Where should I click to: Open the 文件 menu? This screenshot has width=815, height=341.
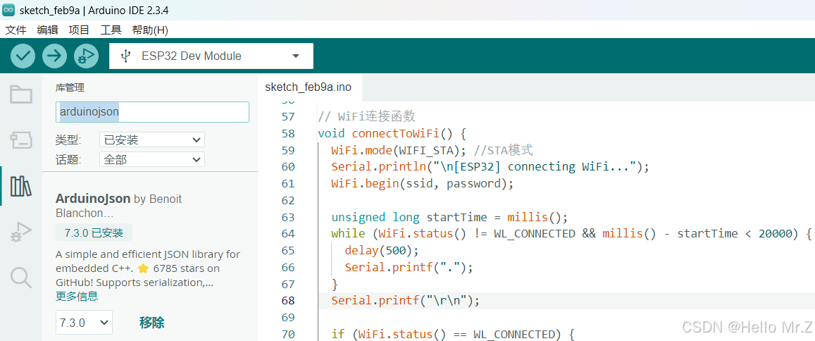[x=16, y=30]
